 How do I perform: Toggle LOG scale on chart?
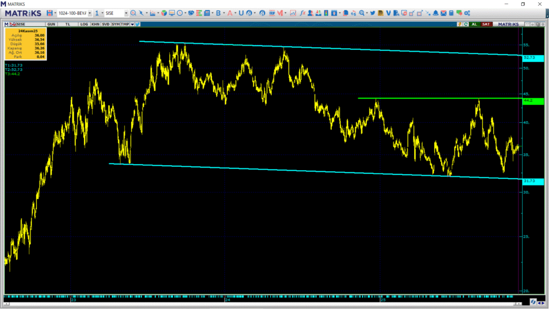[x=84, y=24]
